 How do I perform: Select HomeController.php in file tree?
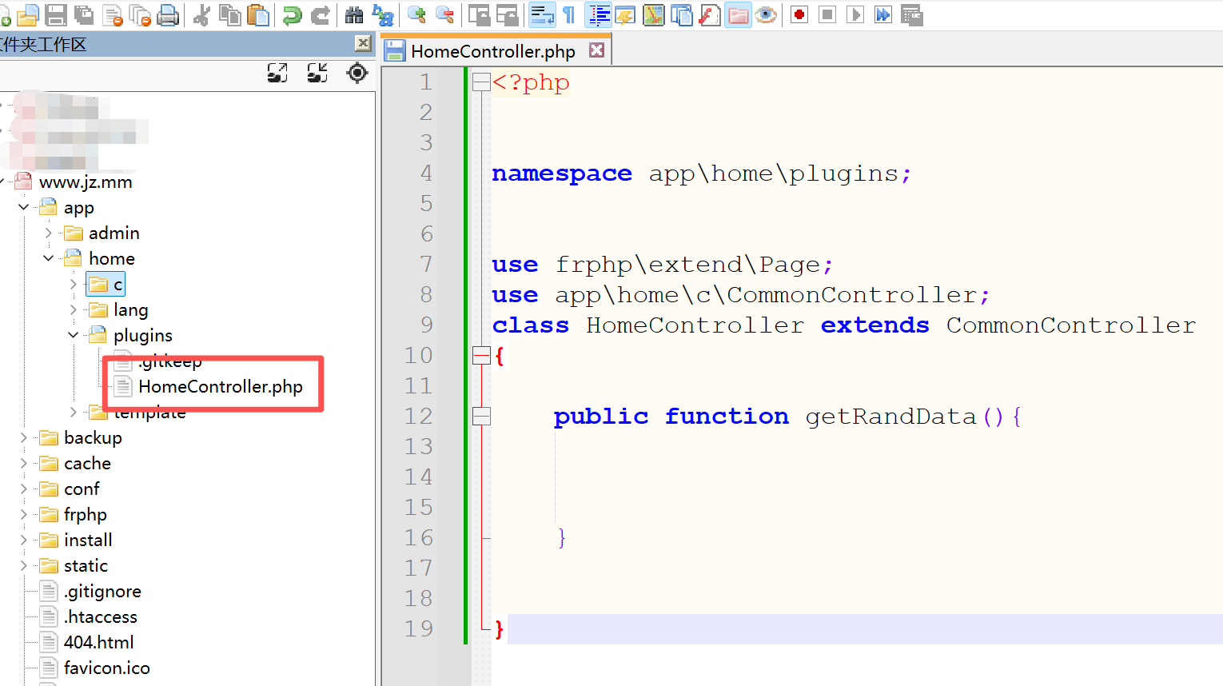(x=220, y=387)
